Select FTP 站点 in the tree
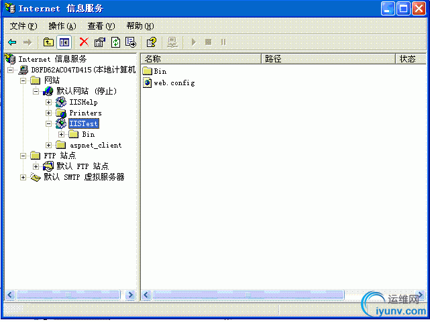Screen dimensions: 430x322 click(x=60, y=156)
